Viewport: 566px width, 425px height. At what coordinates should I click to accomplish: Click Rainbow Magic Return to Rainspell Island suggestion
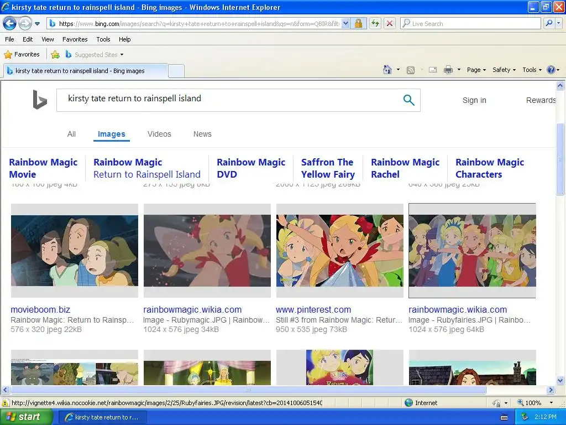tap(147, 168)
